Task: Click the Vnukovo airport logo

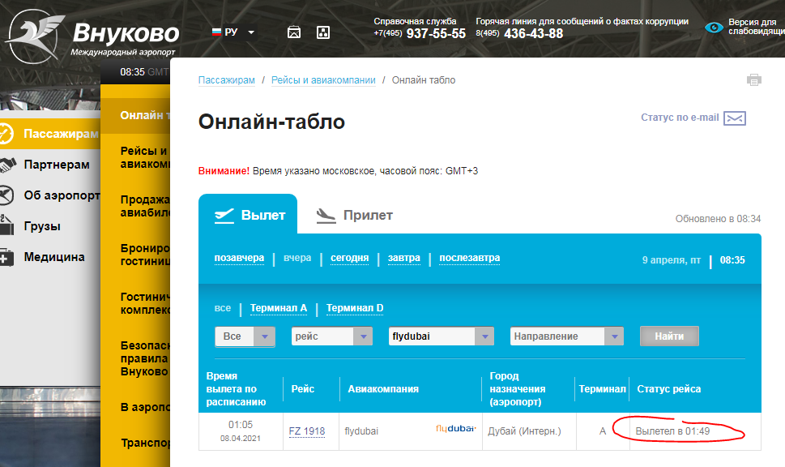Action: (x=92, y=35)
